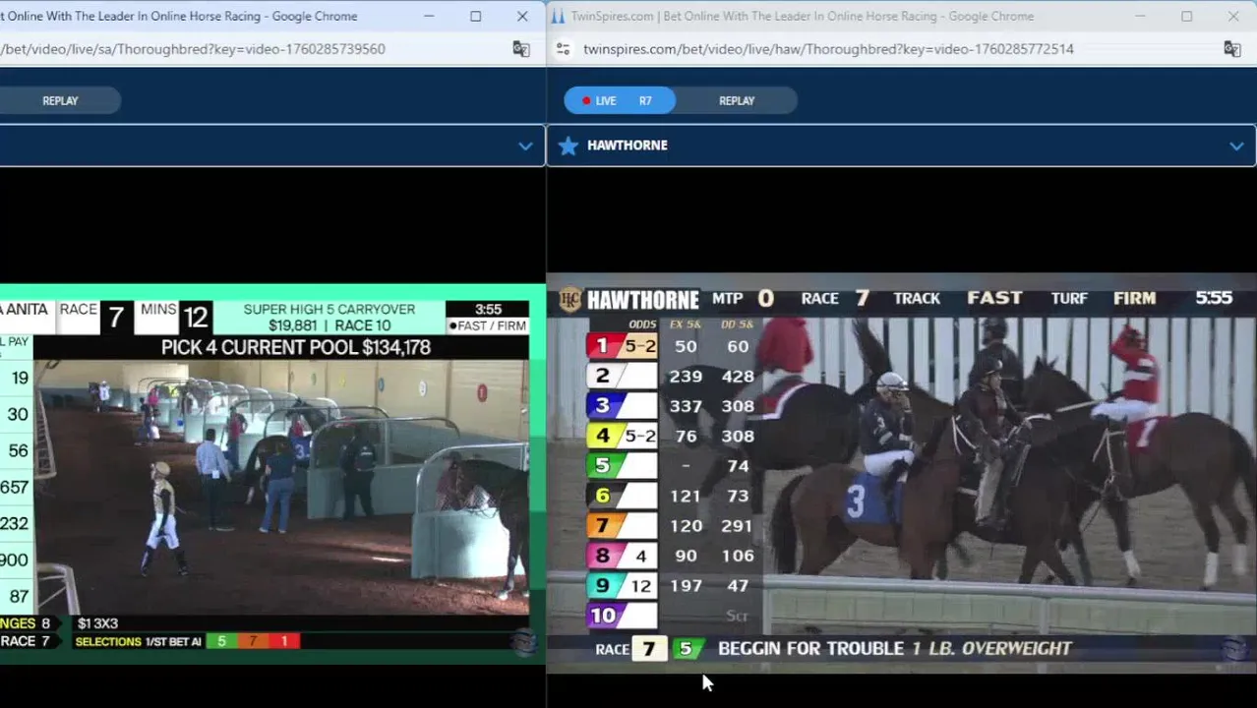This screenshot has width=1257, height=708.
Task: Click the Hawthorne address bar URL
Action: pos(828,49)
